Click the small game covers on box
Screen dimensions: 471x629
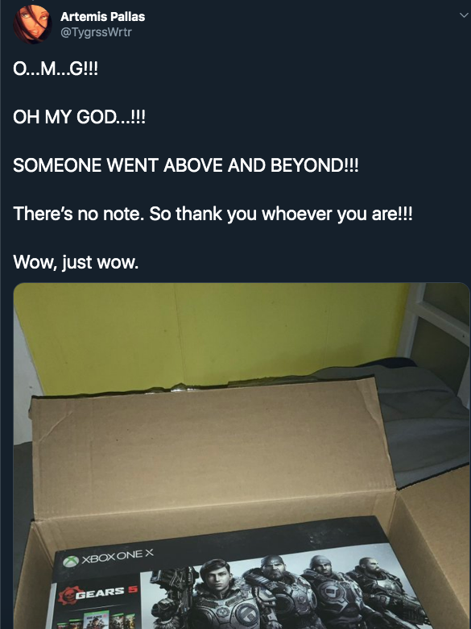[x=96, y=620]
